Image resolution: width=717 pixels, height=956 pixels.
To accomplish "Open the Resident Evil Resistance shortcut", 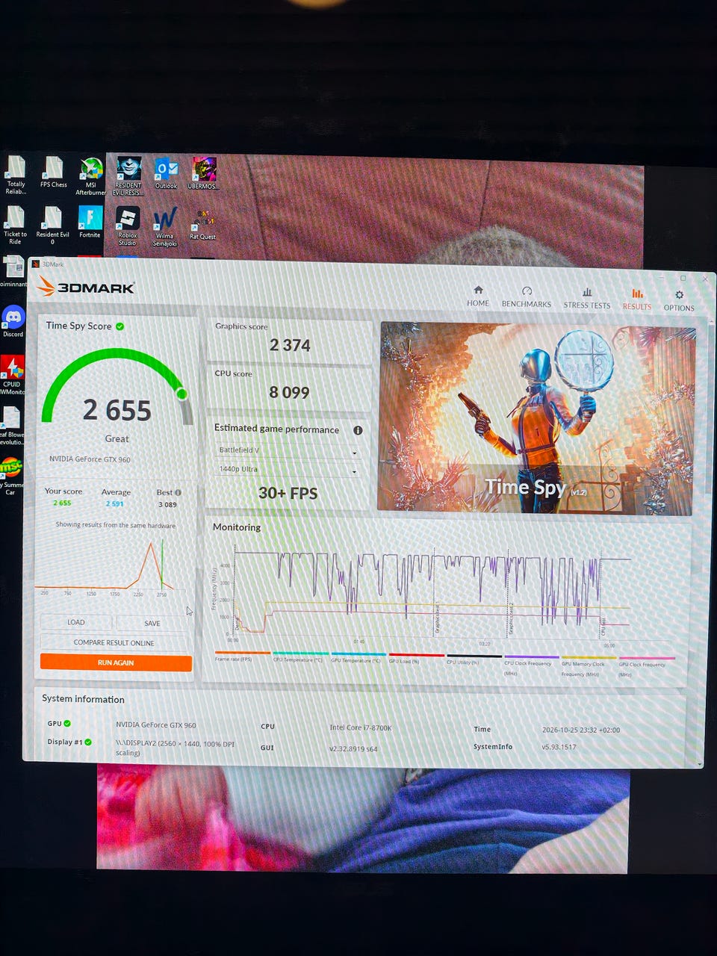I will click(128, 176).
